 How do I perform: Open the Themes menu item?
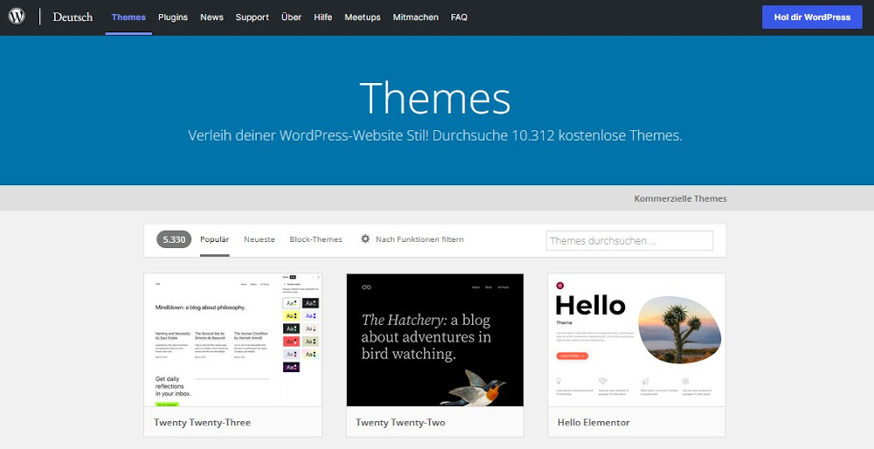click(128, 17)
